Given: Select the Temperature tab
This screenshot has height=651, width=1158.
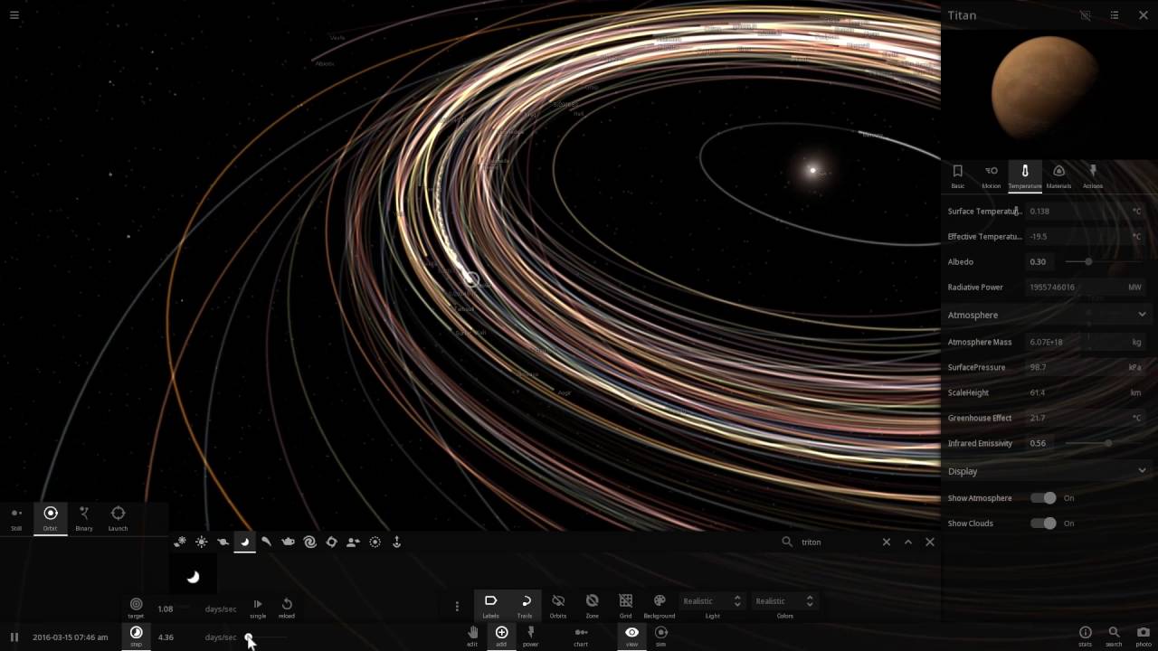Looking at the screenshot, I should click(x=1025, y=175).
